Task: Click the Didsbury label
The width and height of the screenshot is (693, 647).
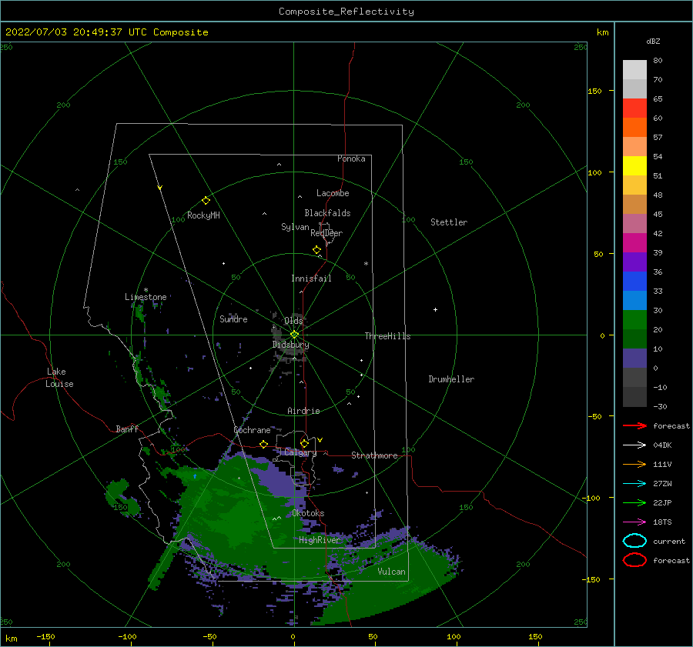Action: (291, 345)
